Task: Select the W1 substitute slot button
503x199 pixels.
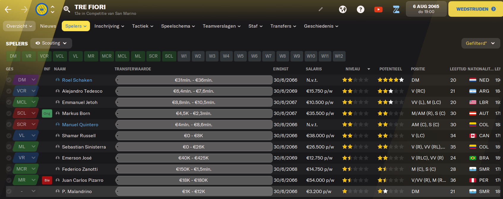Action: tap(184, 56)
